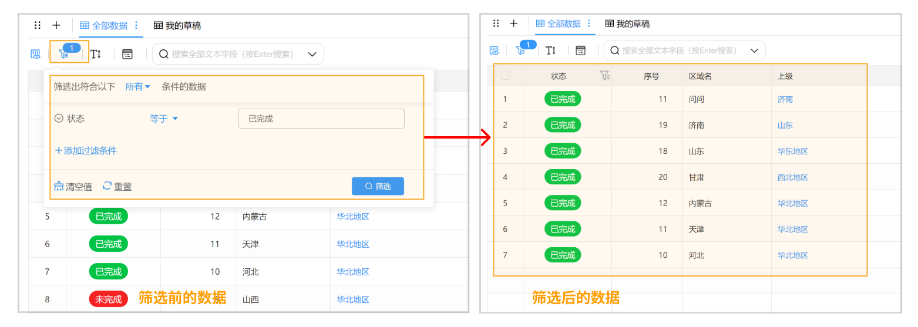This screenshot has height=327, width=918.
Task: Click the 济南 cell in 区域名 column
Action: point(696,125)
